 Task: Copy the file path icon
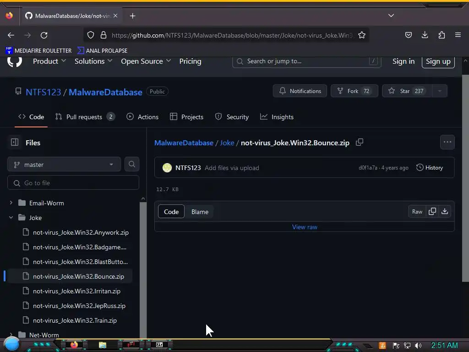(x=360, y=142)
